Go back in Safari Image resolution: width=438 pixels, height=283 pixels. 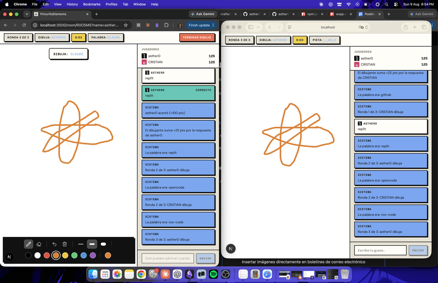270,27
